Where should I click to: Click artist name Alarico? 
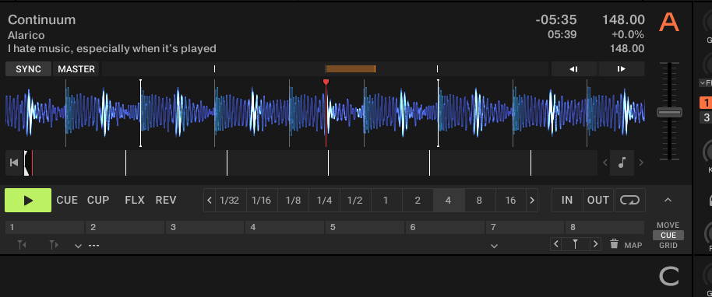(x=26, y=35)
